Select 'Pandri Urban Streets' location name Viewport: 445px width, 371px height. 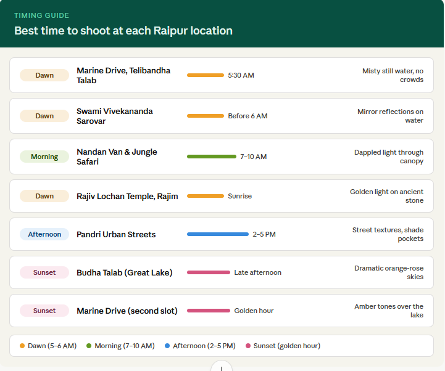pos(116,234)
